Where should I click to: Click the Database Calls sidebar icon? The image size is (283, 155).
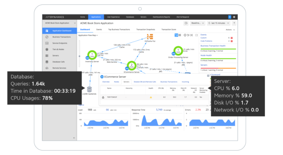pyautogui.click(x=47, y=62)
